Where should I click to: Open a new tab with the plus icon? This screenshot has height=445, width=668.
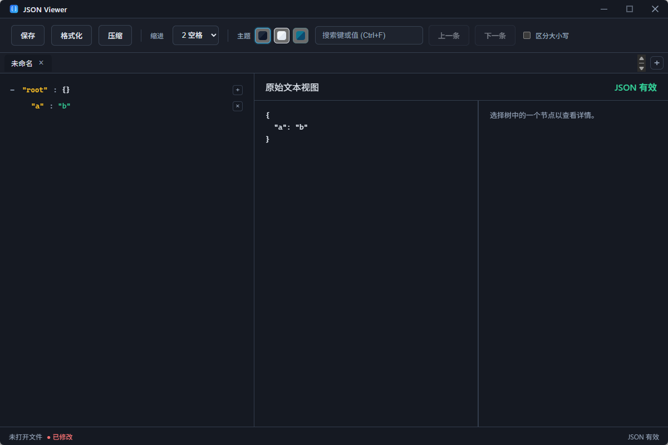click(657, 63)
